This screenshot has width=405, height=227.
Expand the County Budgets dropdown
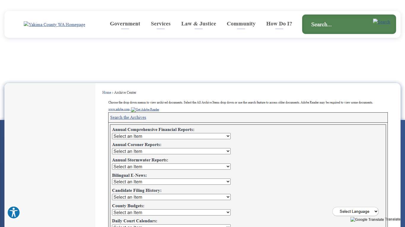[x=171, y=213]
